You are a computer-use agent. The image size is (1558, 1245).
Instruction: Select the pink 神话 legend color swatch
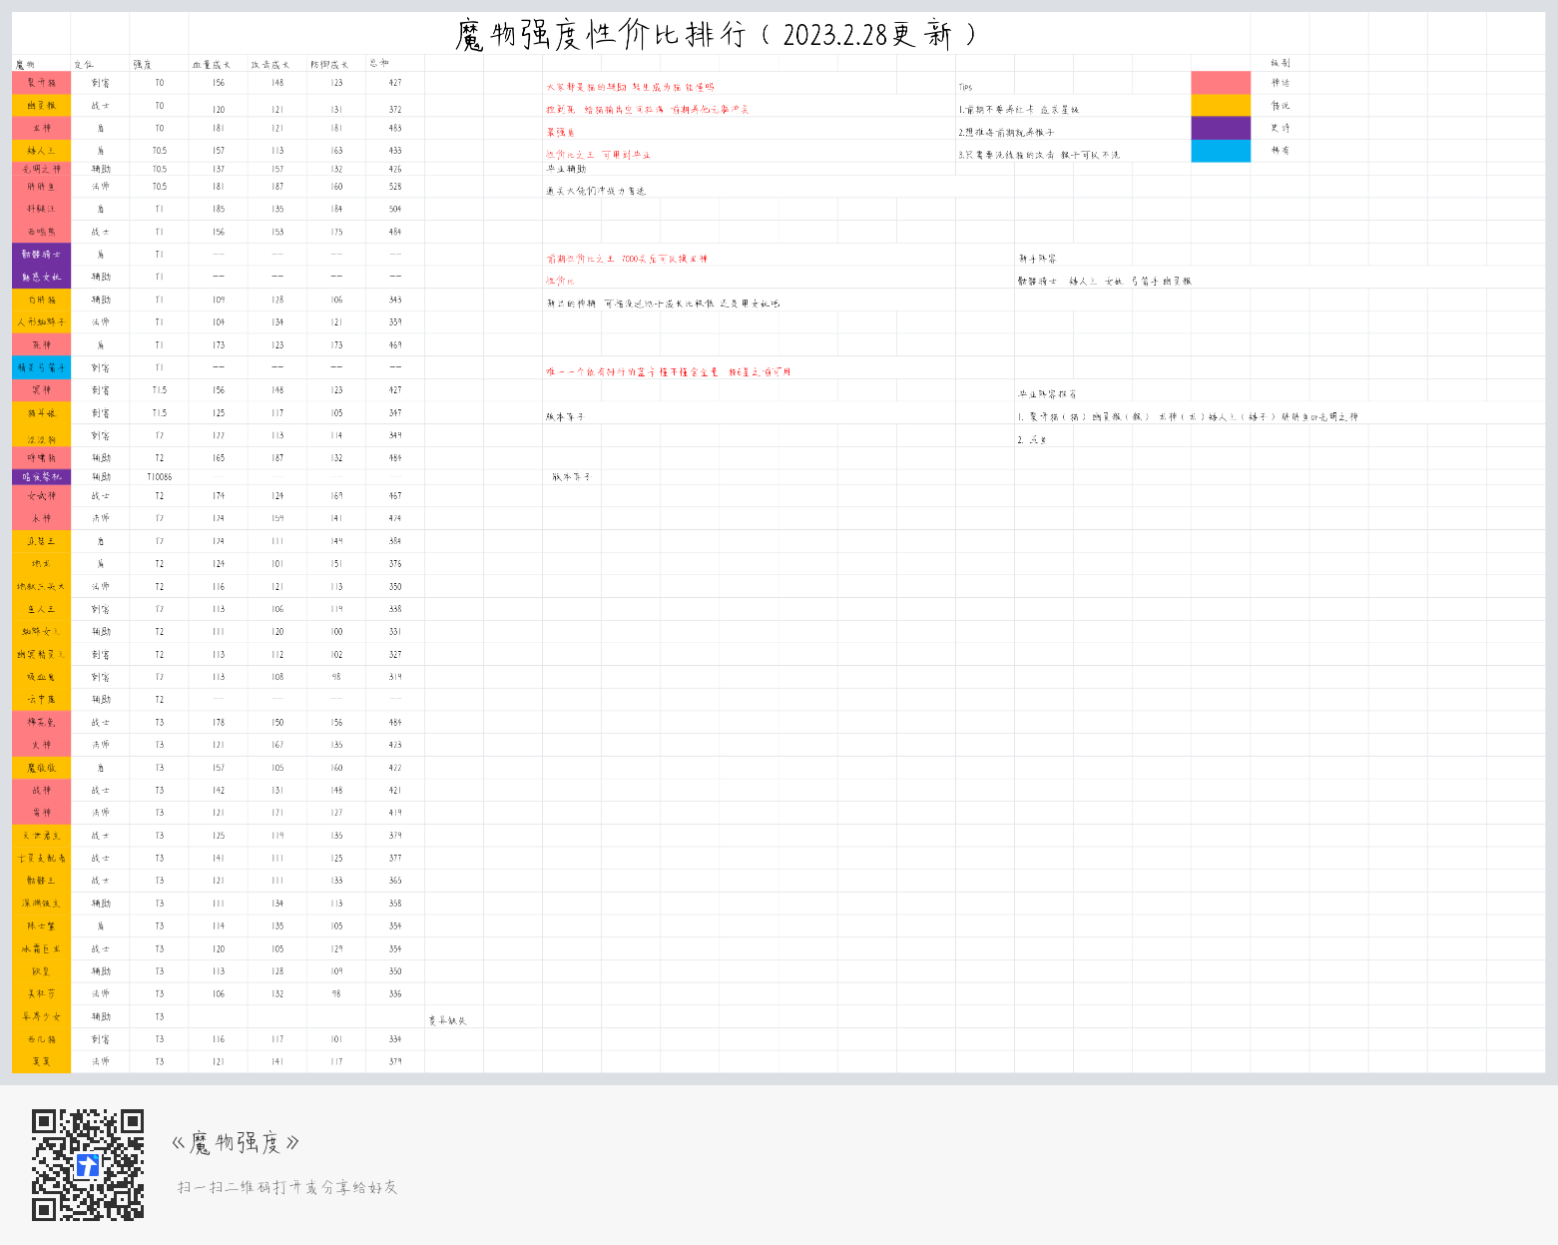tap(1221, 83)
